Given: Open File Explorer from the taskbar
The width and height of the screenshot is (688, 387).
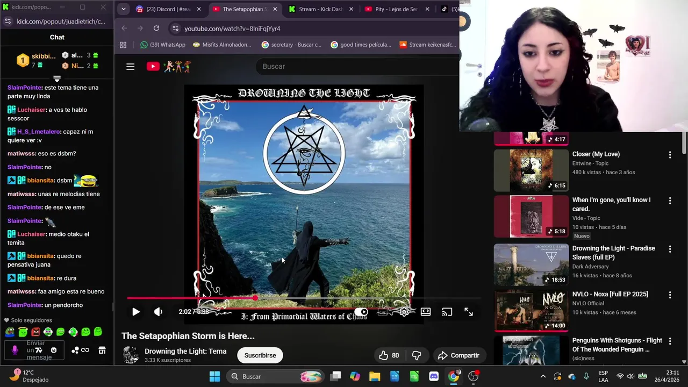Looking at the screenshot, I should pos(375,376).
